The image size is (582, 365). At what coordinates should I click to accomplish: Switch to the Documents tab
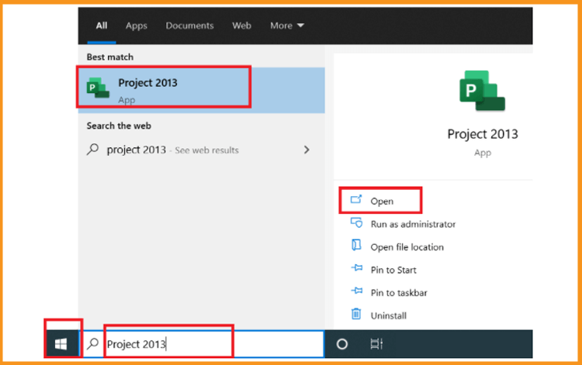(189, 26)
